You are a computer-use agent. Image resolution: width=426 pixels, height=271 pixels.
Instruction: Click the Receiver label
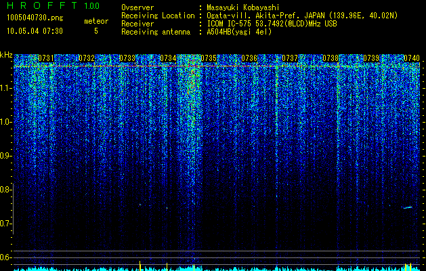[137, 24]
